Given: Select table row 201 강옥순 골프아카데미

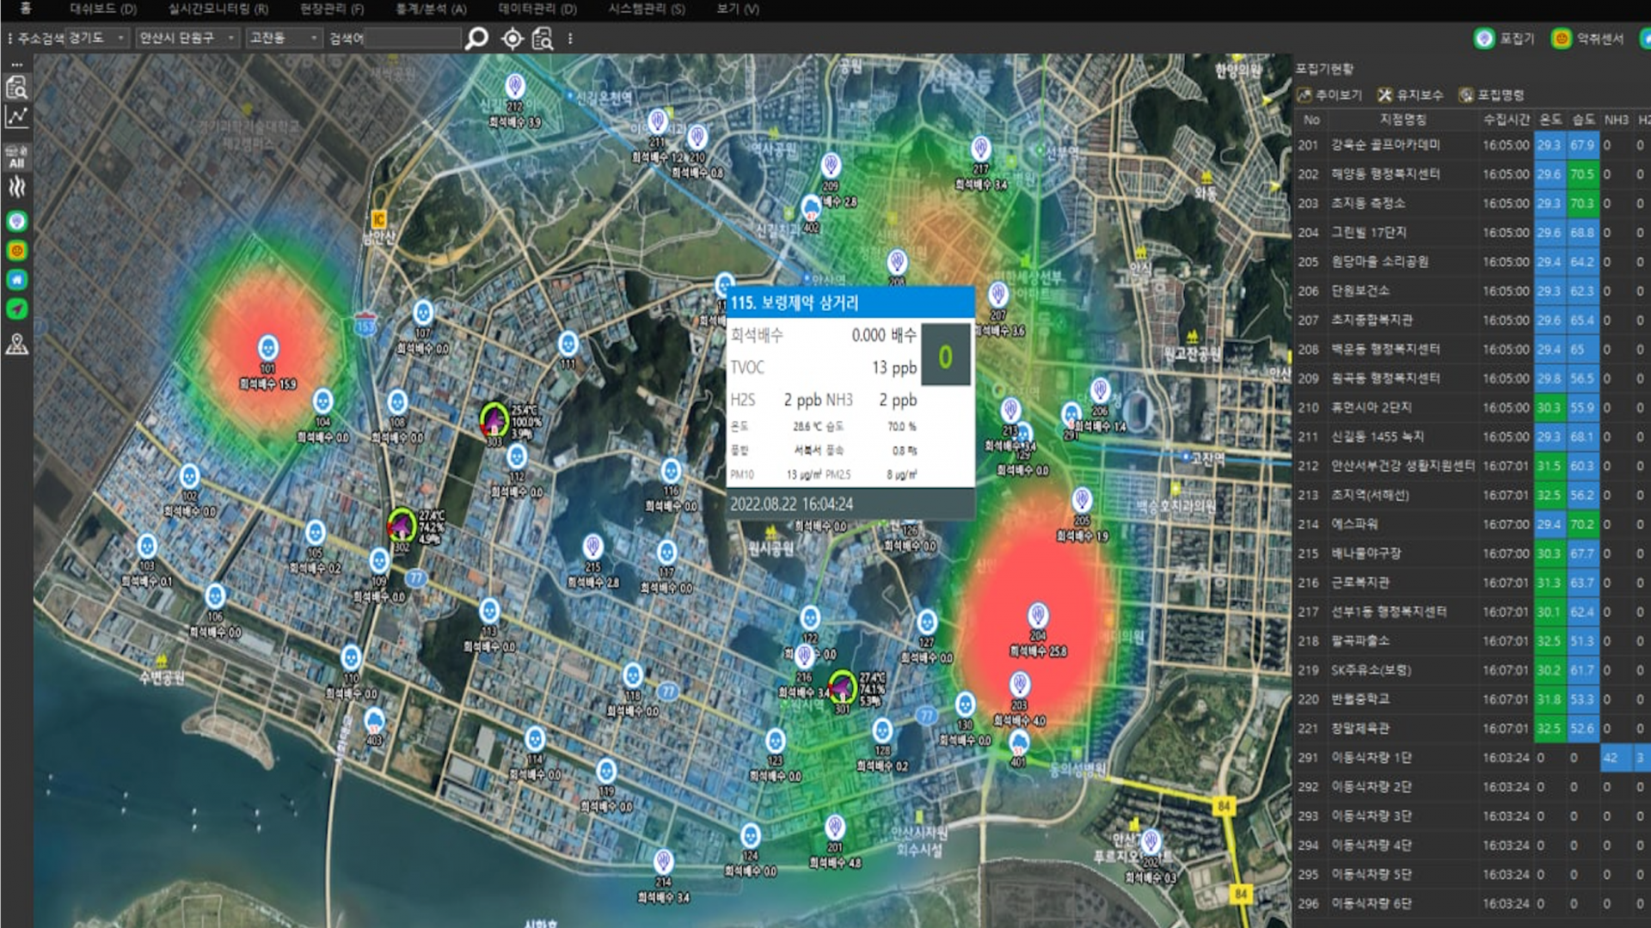Looking at the screenshot, I should 1472,145.
